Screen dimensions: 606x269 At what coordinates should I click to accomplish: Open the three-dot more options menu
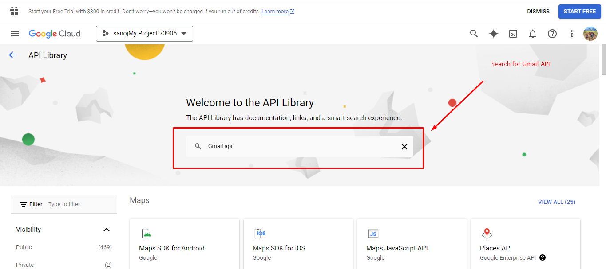click(x=571, y=34)
